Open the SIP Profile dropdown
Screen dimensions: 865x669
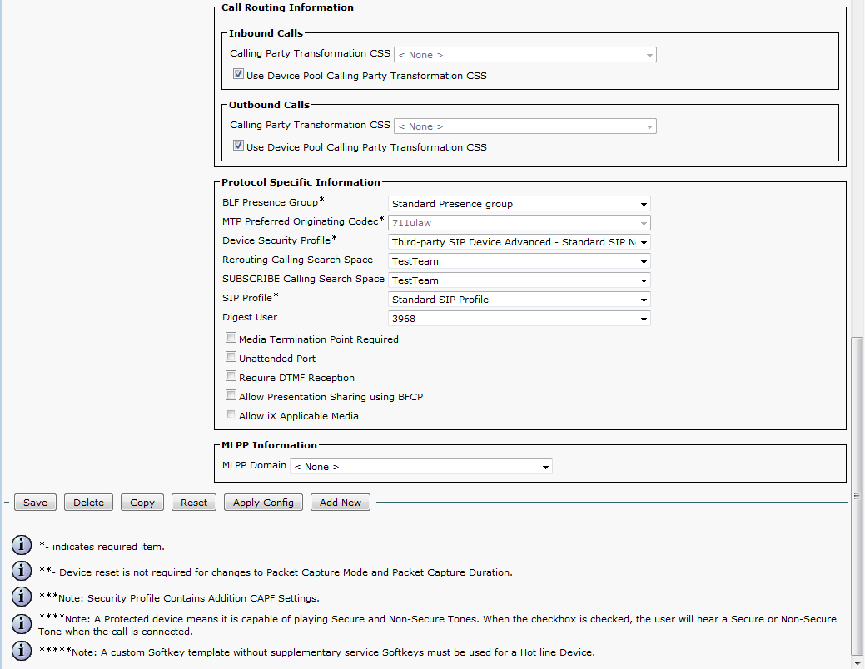click(x=519, y=300)
